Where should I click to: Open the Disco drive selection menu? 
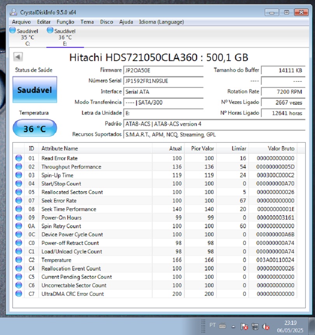(106, 22)
